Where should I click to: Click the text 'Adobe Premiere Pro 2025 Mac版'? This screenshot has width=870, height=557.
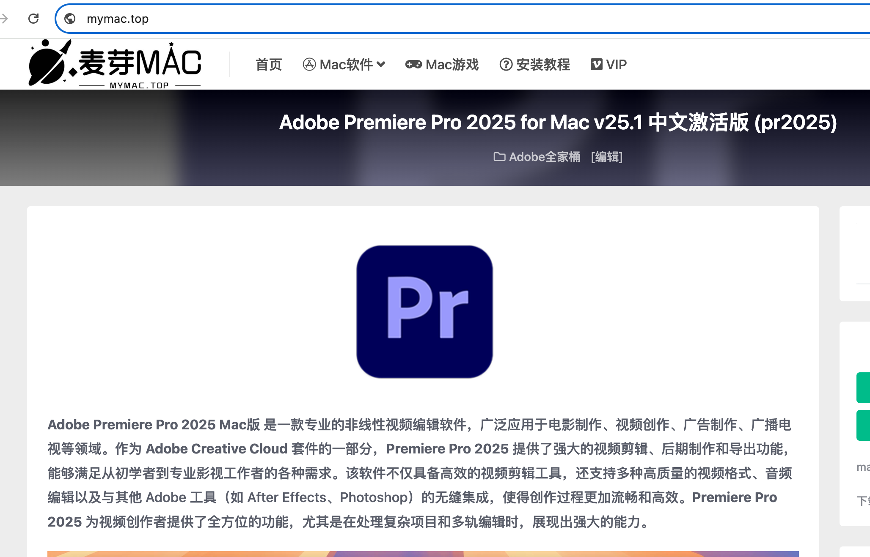(154, 425)
